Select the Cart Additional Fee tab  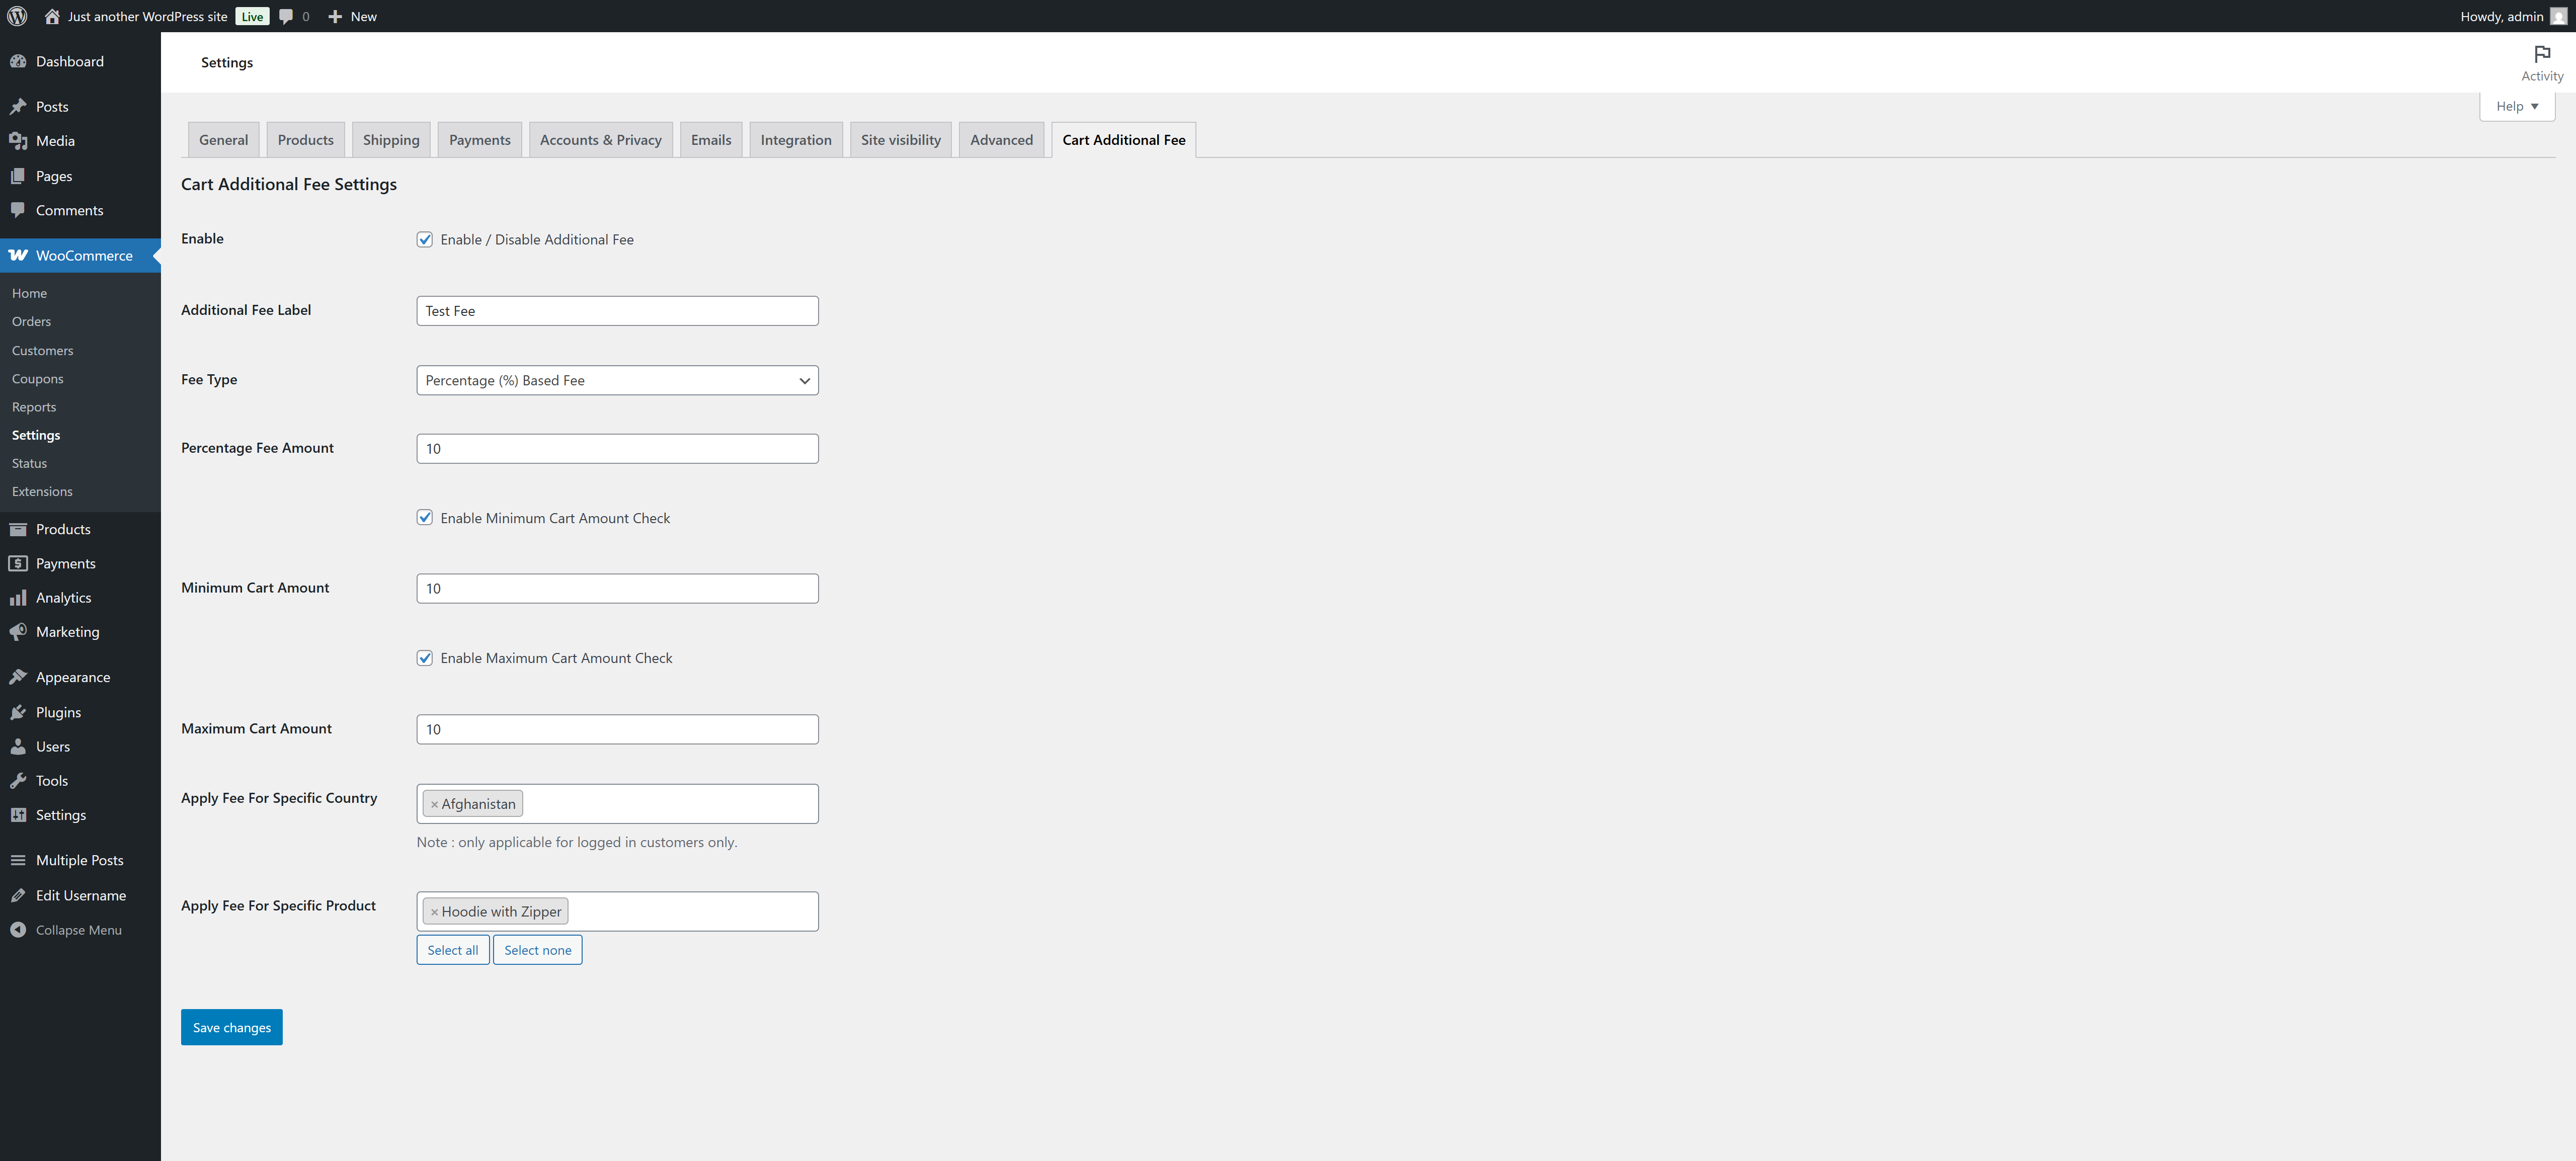coord(1124,140)
